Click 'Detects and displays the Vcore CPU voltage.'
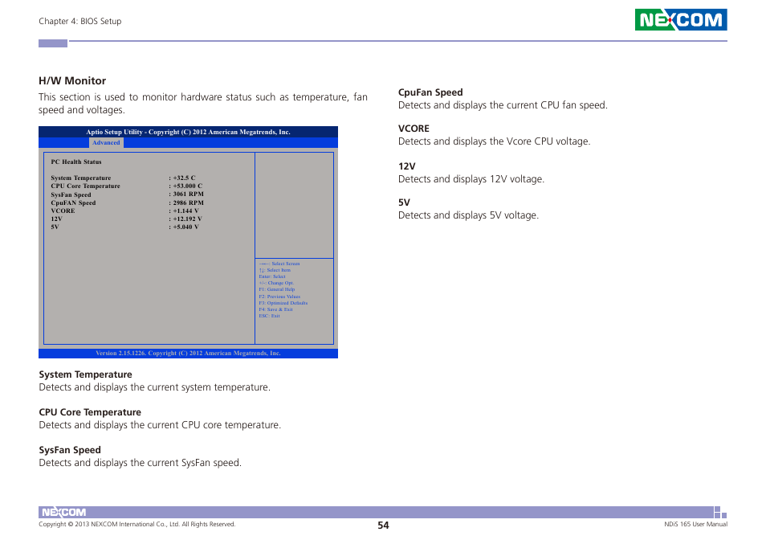Viewport: 766px width, 540px height. [x=495, y=141]
